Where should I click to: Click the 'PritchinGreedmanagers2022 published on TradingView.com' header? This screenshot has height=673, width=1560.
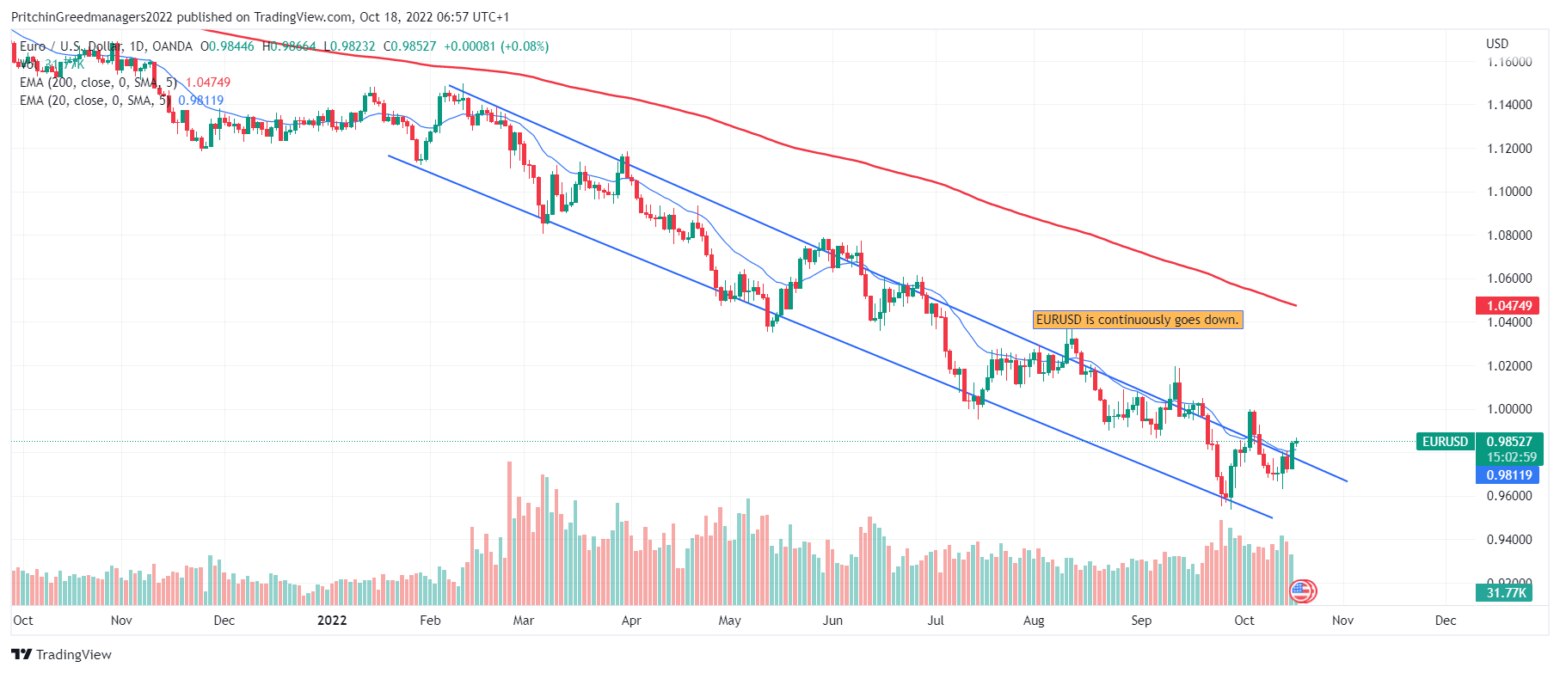click(x=181, y=17)
